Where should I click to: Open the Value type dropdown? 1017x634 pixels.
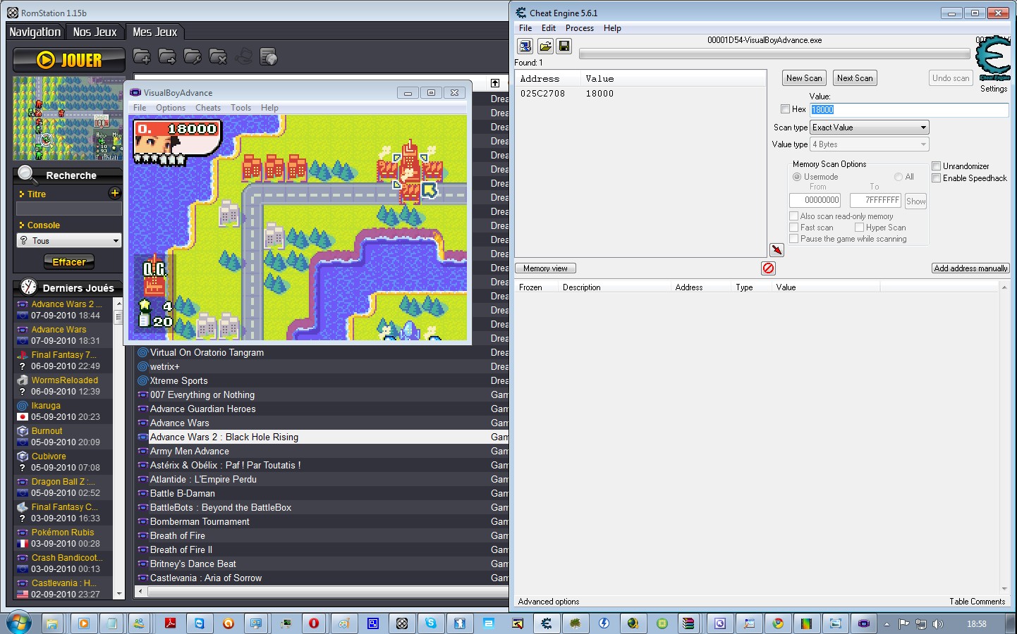click(x=869, y=144)
